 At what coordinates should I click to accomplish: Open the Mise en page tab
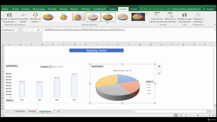tap(39, 9)
